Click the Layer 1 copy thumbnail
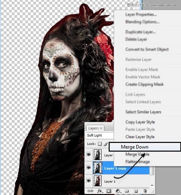This screenshot has height=195, width=181. point(98,168)
